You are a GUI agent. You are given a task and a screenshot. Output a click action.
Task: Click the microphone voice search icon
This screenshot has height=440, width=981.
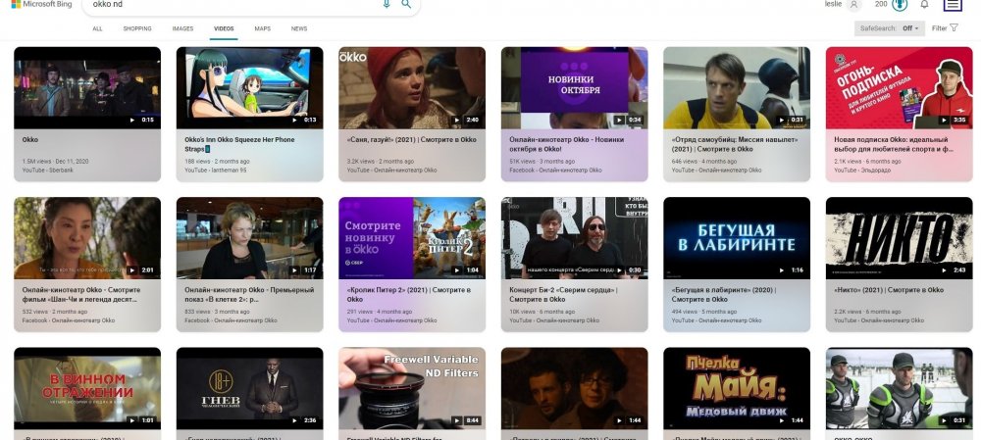[387, 4]
